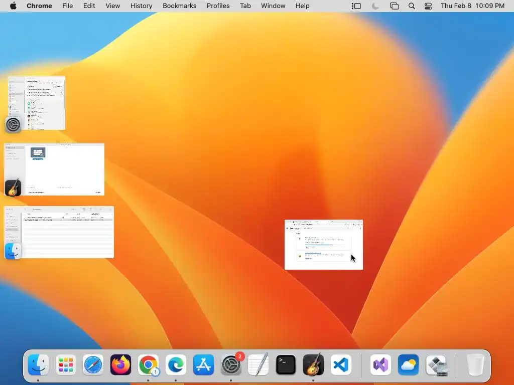Launch Firefox from the Dock
Screen dimensions: 514x385
(120, 364)
